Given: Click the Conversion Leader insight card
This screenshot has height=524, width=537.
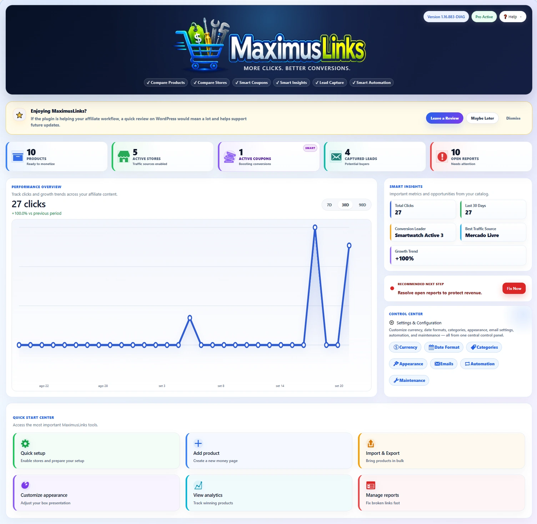Looking at the screenshot, I should [423, 232].
